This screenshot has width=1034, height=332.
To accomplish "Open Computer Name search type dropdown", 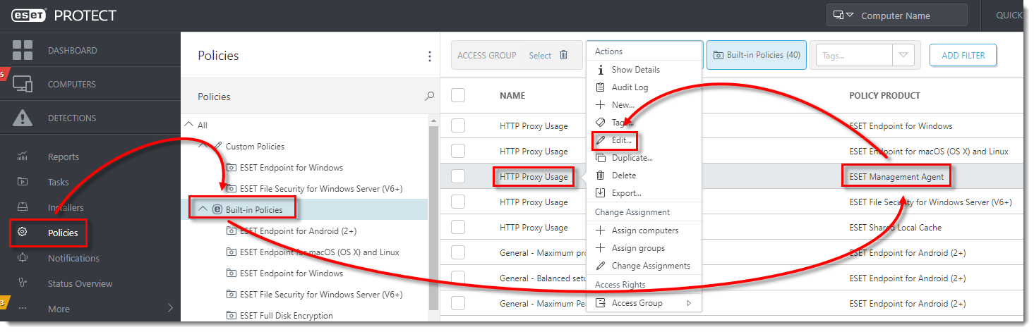I will (843, 16).
